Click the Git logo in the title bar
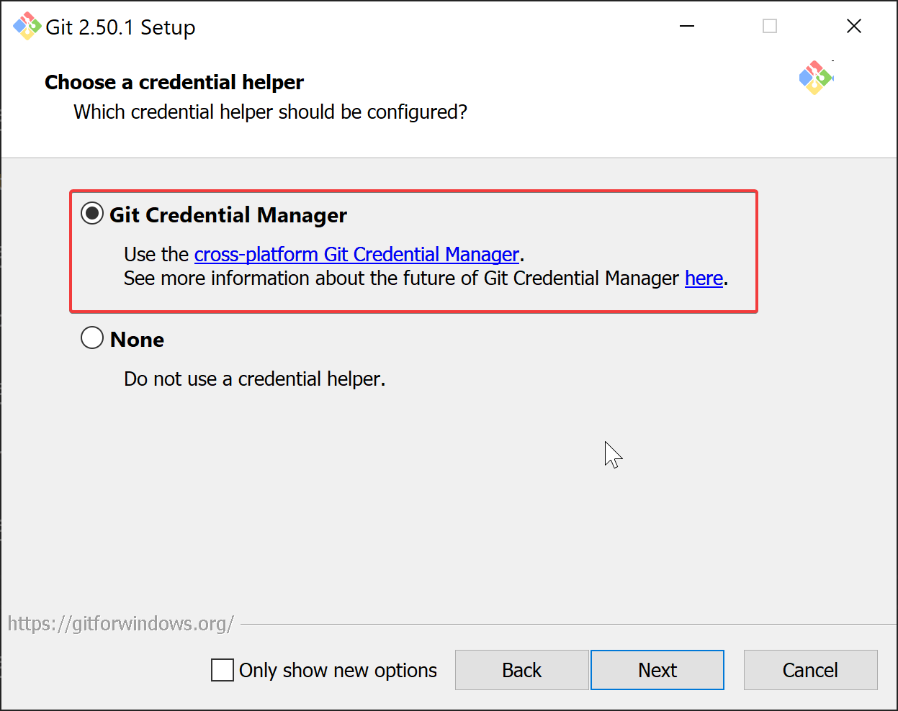 click(27, 27)
